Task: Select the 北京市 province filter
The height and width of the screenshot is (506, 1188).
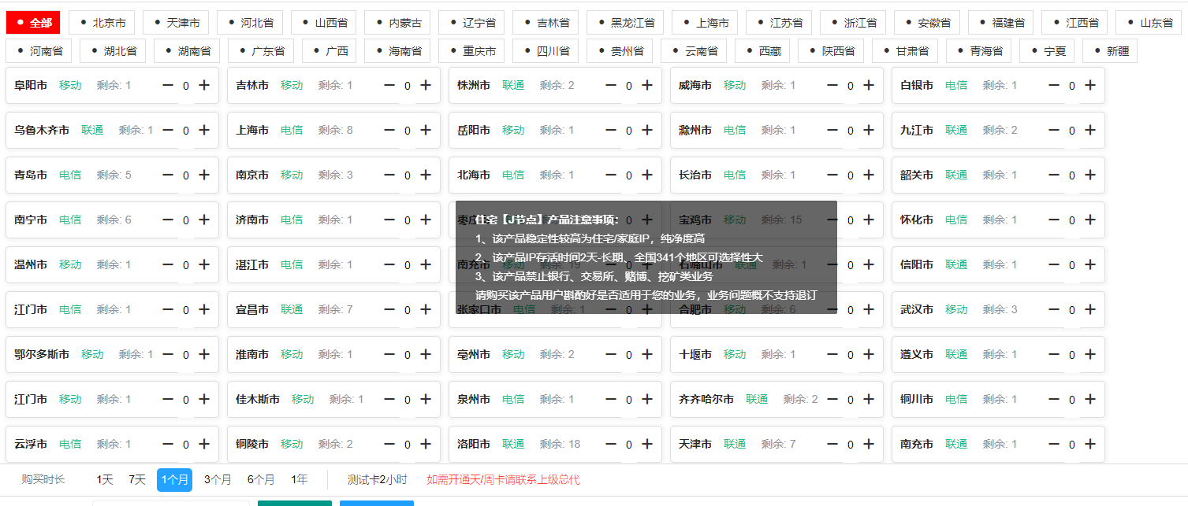Action: (x=101, y=22)
